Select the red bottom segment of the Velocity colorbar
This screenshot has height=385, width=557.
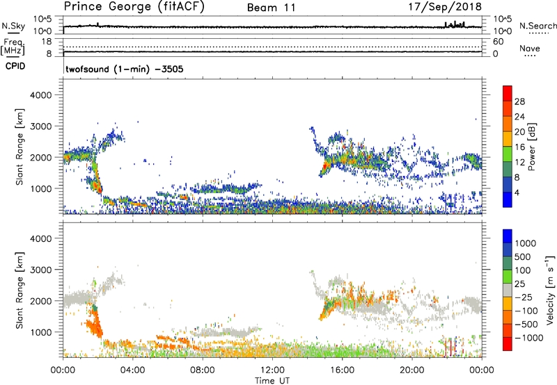(508, 344)
